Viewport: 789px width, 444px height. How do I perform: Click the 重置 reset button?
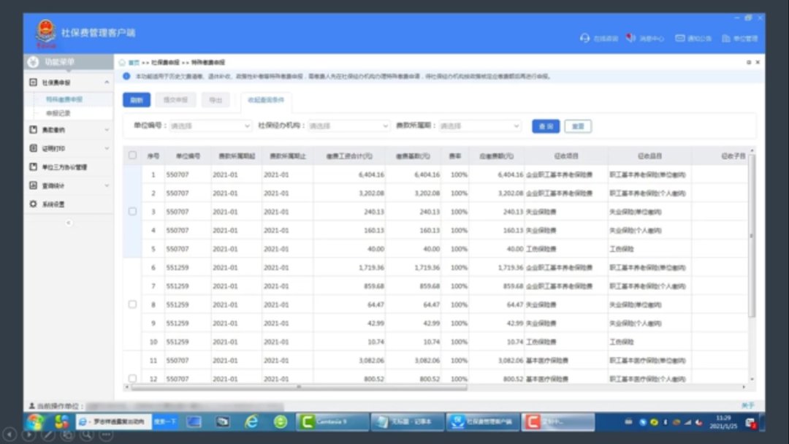pos(578,126)
